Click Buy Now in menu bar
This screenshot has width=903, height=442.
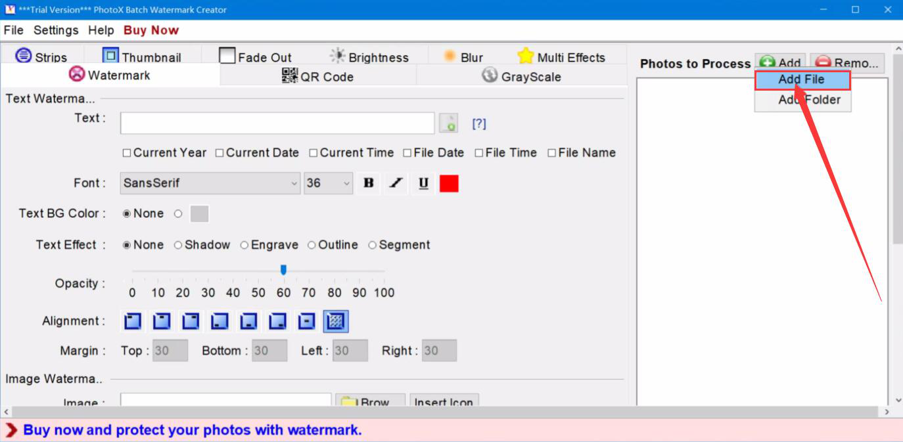coord(151,30)
